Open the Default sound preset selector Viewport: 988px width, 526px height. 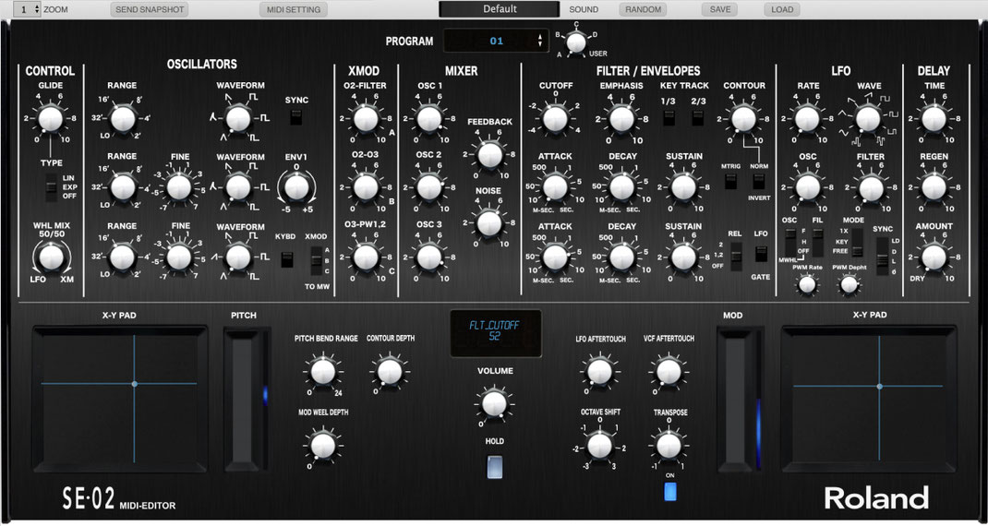coord(499,9)
